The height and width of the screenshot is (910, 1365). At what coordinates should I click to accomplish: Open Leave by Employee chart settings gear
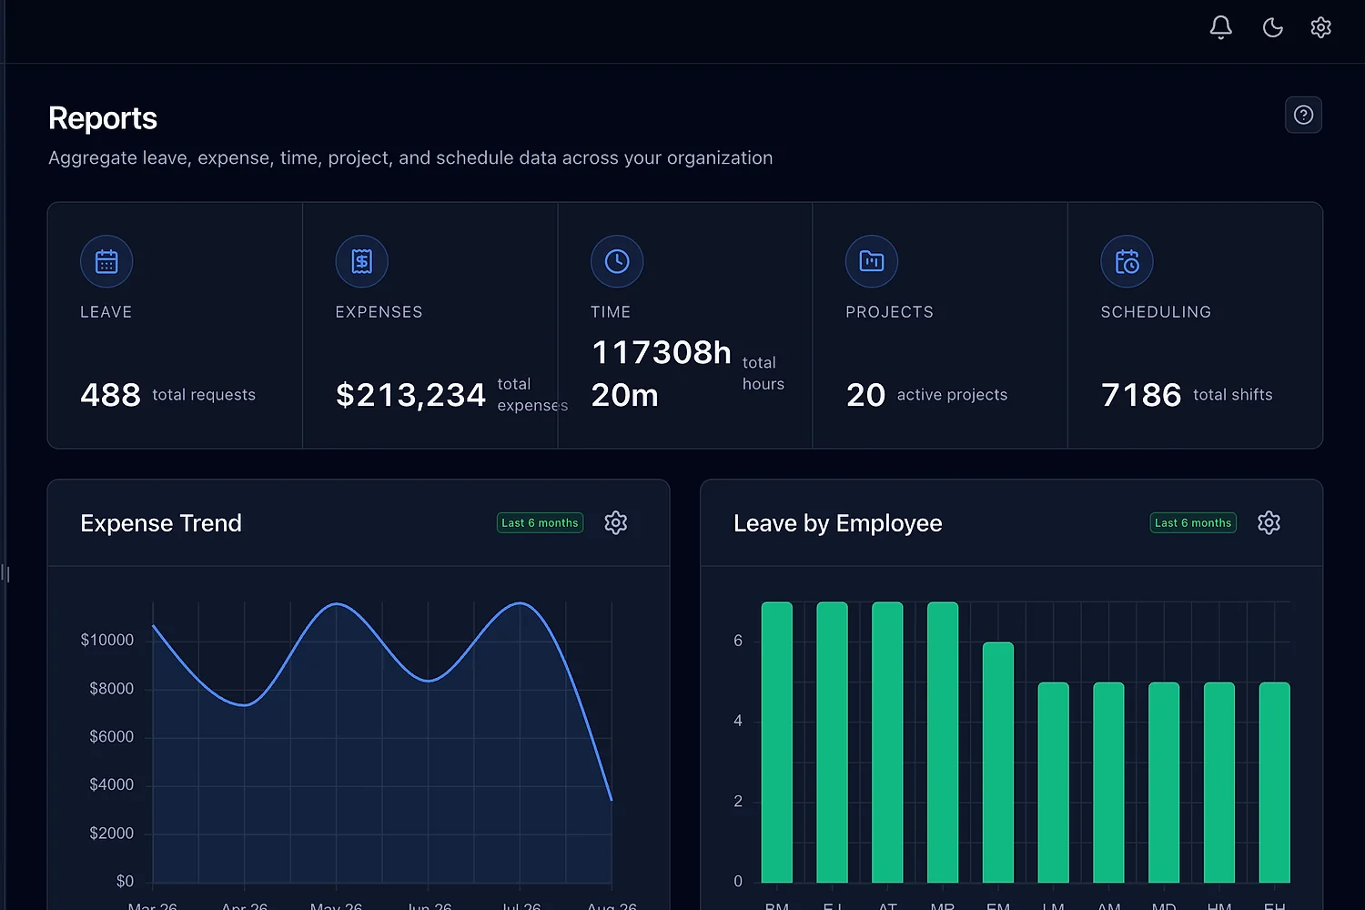[1269, 522]
